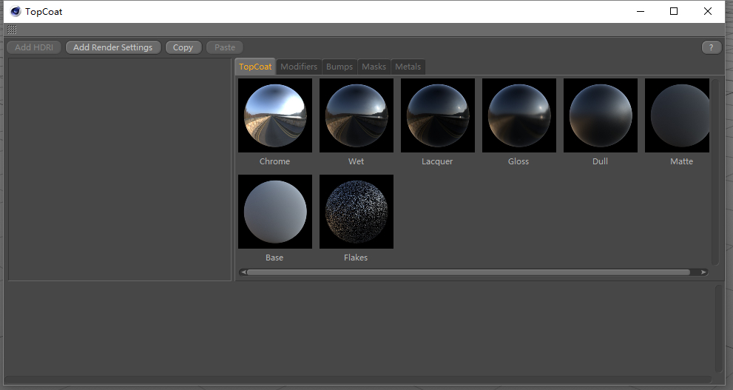This screenshot has width=733, height=390.
Task: Choose the Base material thumbnail
Action: tap(274, 212)
